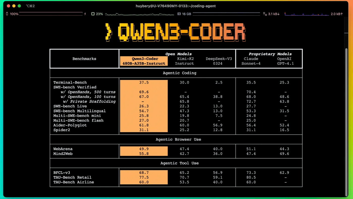Click the window title huybery@U-V76490MY-0133:~/coding-agent
353x199 pixels.
176,6
